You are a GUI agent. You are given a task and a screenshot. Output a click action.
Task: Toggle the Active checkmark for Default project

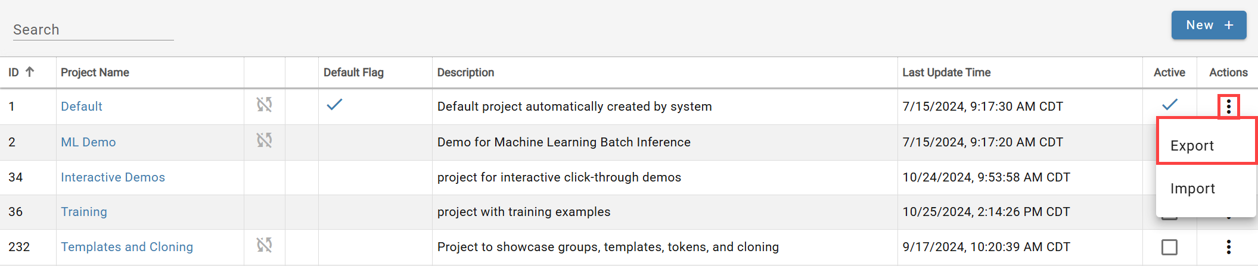pyautogui.click(x=1170, y=105)
